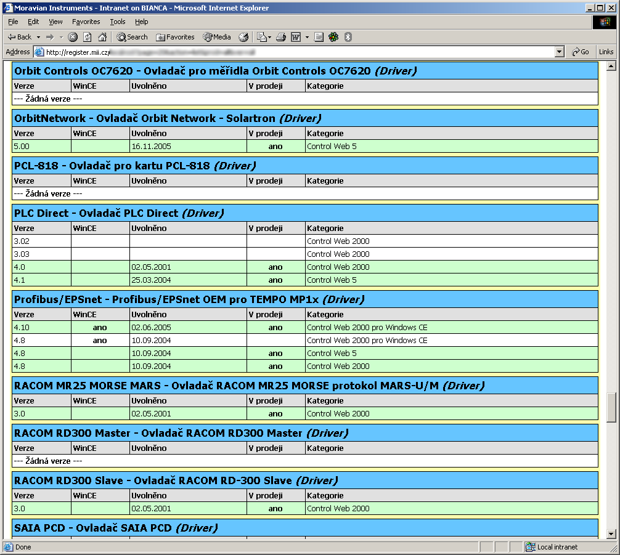
Task: Open the Mail toolbar icon
Action: (261, 37)
